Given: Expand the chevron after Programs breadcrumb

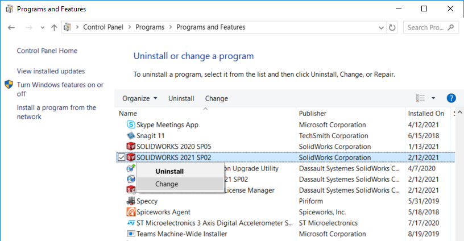Looking at the screenshot, I should 171,27.
